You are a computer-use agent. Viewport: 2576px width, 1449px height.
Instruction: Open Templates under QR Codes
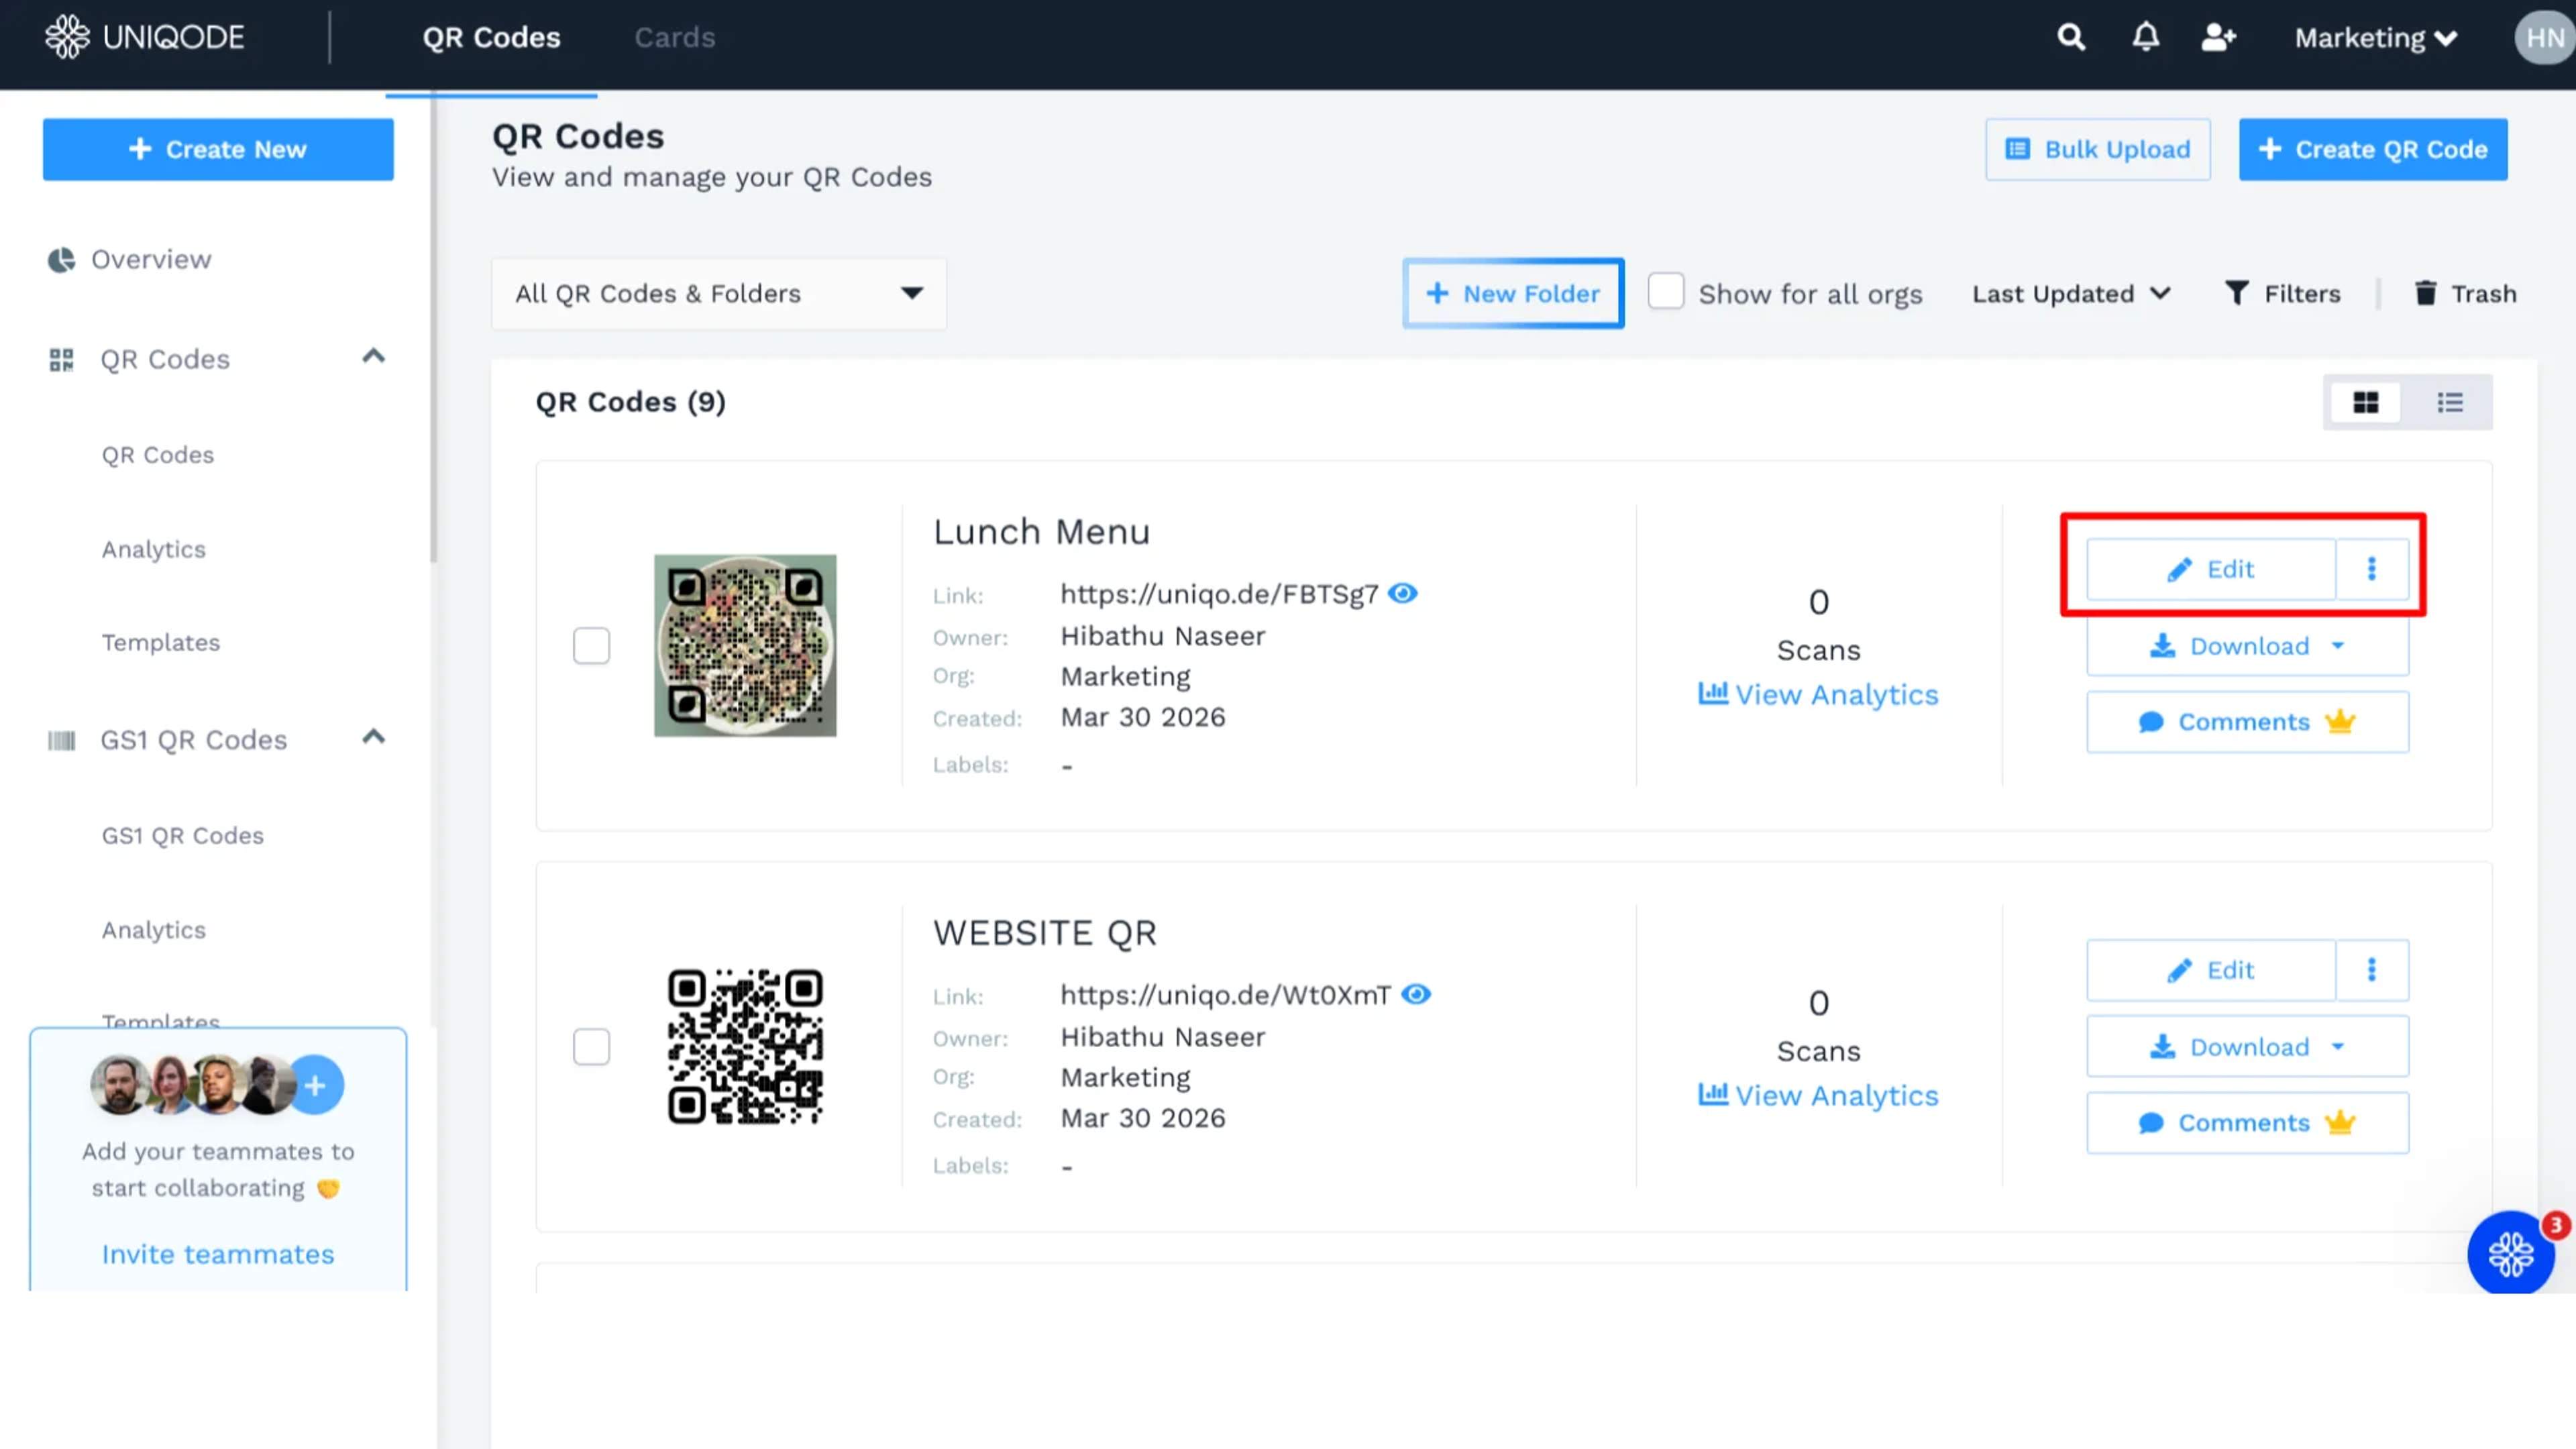click(x=161, y=643)
